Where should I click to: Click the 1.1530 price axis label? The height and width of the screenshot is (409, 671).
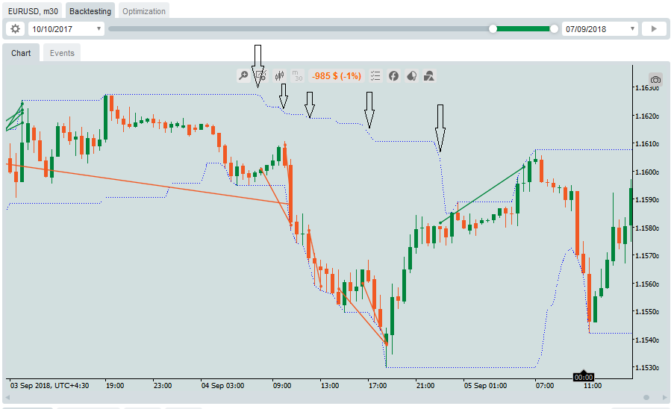pos(647,367)
